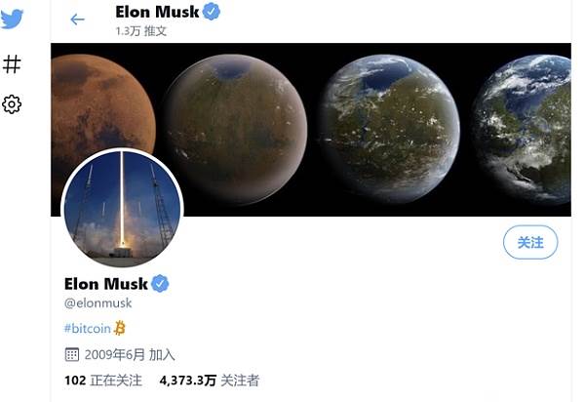Click the Elon Musk header title
The height and width of the screenshot is (402, 585).
157,12
